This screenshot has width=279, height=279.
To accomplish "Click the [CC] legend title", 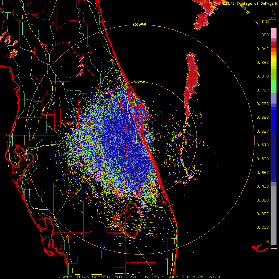I will coord(264,21).
